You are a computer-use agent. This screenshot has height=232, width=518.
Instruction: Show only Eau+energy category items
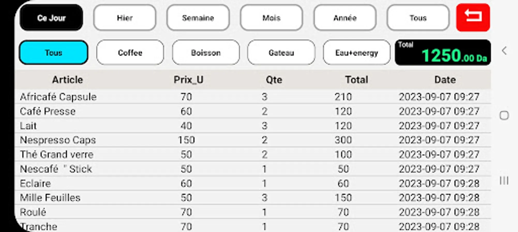click(357, 53)
